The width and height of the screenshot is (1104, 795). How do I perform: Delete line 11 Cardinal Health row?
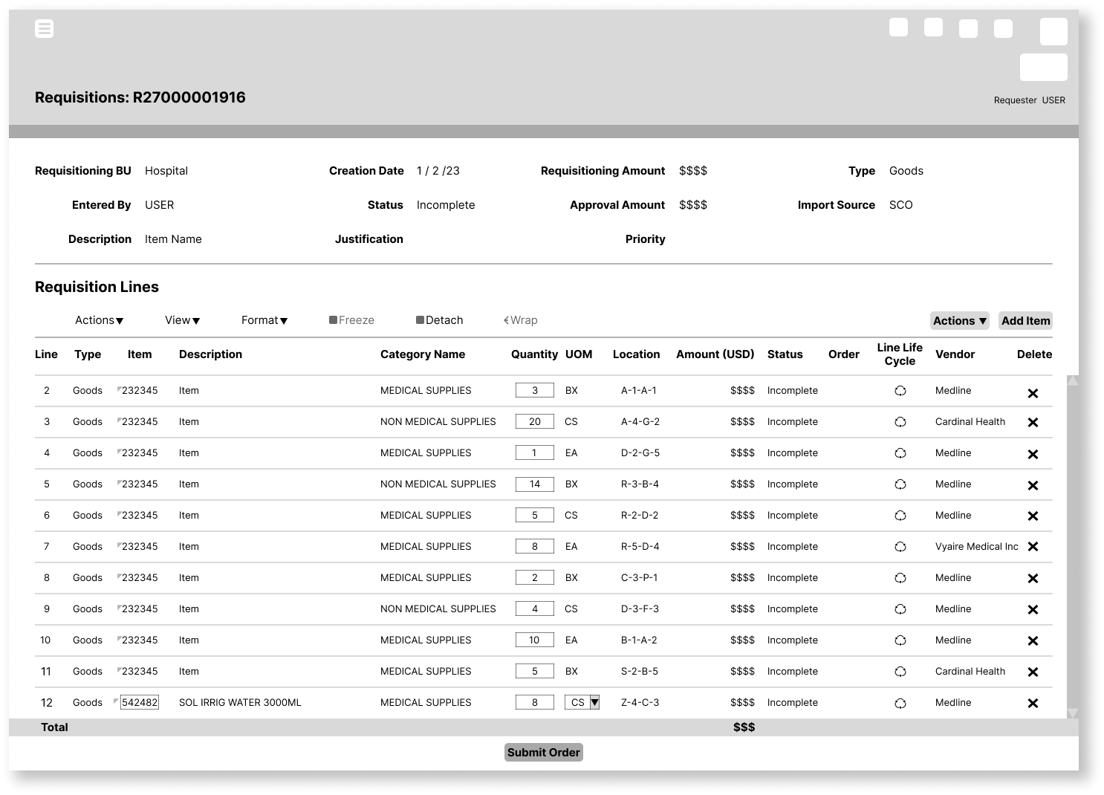point(1033,672)
